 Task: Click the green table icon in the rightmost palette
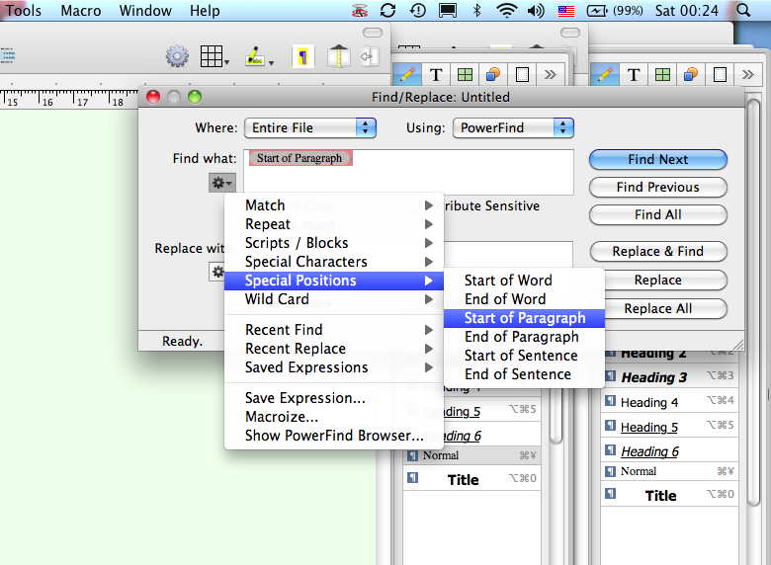pos(662,74)
